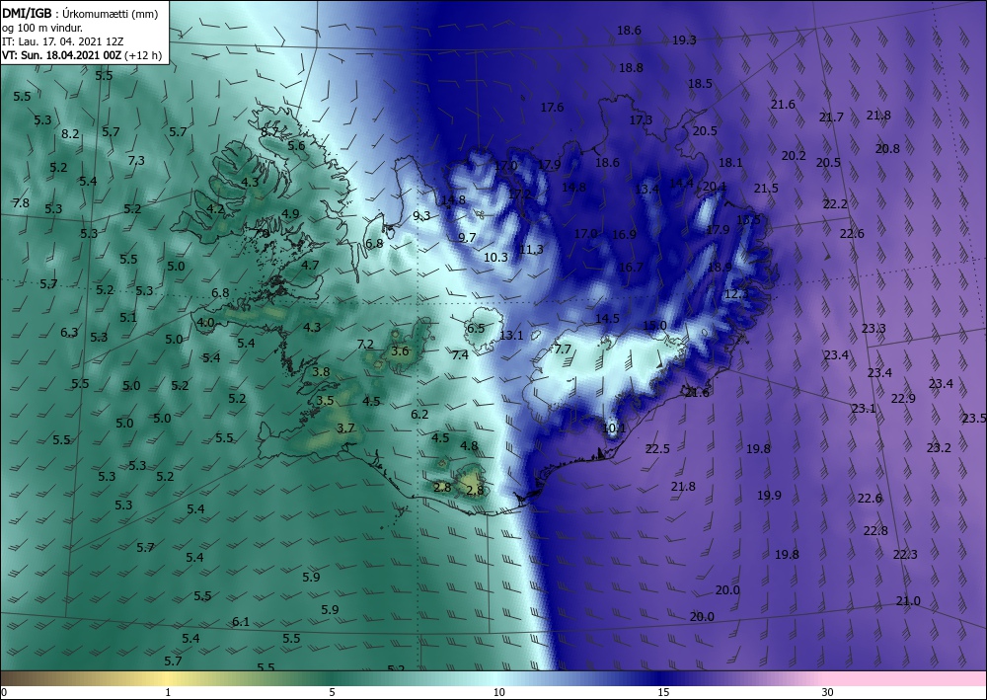Click the map value 6.1
Image resolution: width=987 pixels, height=700 pixels.
pyautogui.click(x=241, y=622)
